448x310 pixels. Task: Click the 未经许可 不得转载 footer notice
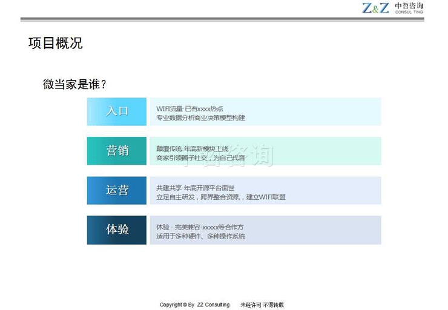click(x=262, y=305)
